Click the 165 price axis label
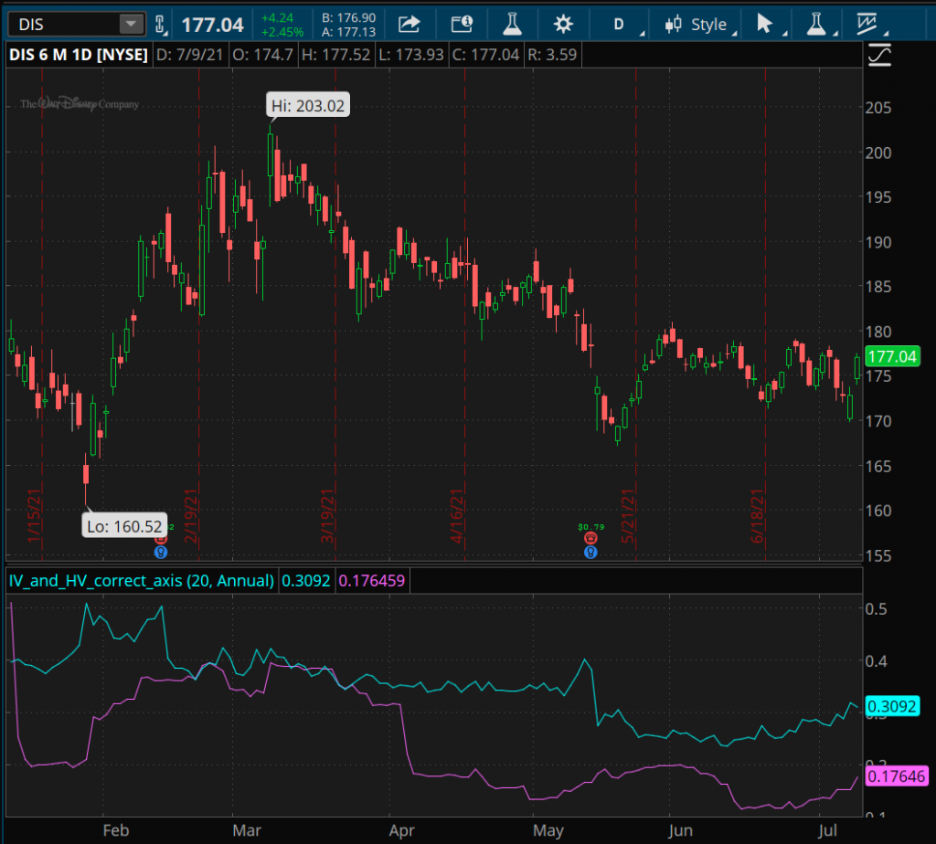The height and width of the screenshot is (844, 936). [878, 466]
